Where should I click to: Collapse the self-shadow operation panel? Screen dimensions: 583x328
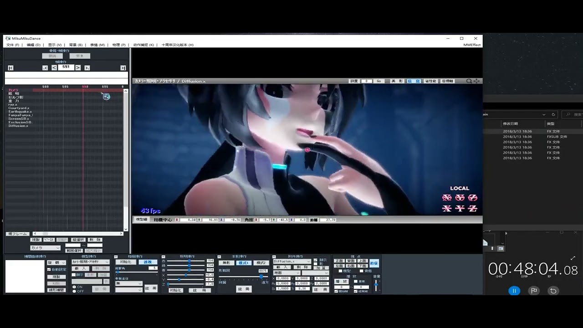point(219,257)
